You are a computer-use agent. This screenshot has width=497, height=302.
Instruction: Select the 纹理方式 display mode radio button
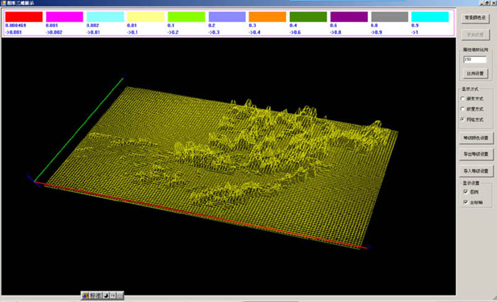tap(463, 109)
